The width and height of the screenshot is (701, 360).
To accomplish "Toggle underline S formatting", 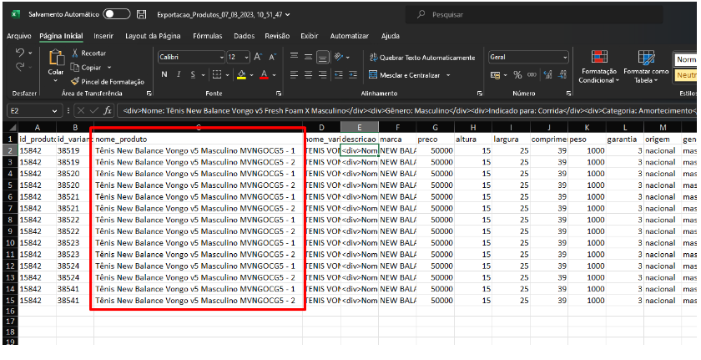I will click(193, 74).
